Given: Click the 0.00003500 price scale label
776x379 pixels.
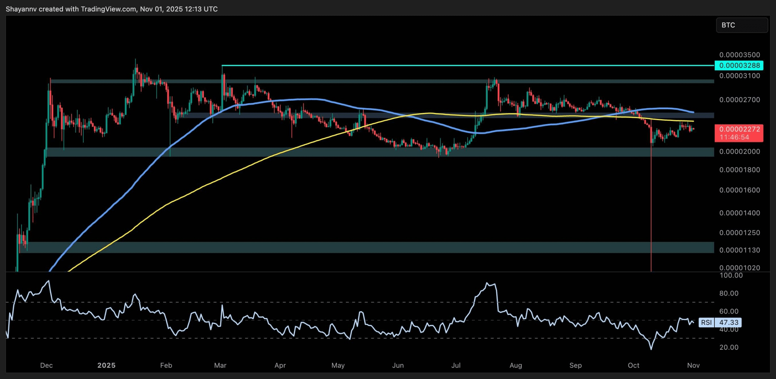Looking at the screenshot, I should pos(740,55).
